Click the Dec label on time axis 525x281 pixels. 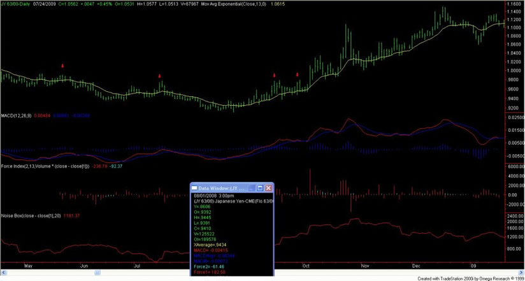416,264
